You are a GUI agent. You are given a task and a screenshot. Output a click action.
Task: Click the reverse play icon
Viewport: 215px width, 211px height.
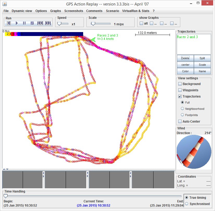coord(9,23)
